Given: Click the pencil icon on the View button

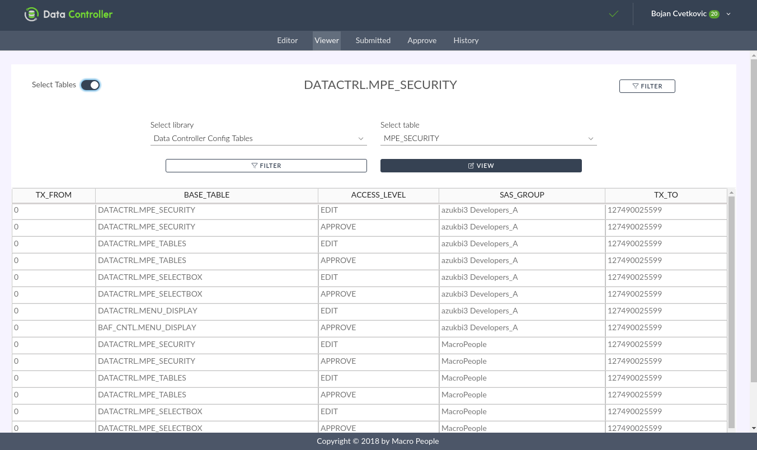Looking at the screenshot, I should pos(471,166).
